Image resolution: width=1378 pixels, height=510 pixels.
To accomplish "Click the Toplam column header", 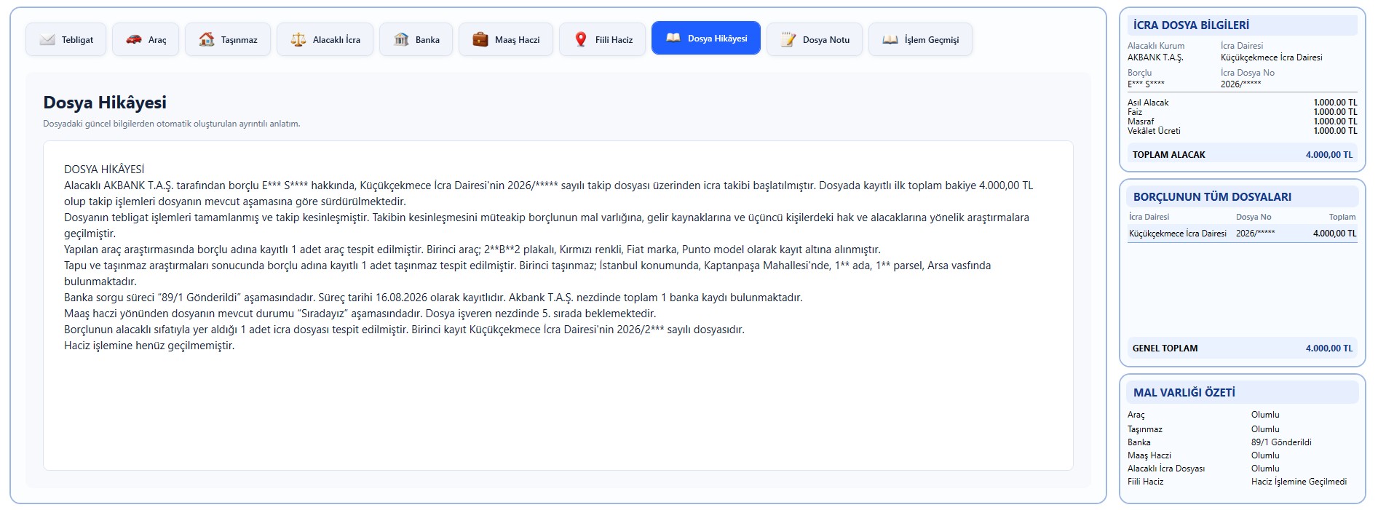I will (1342, 217).
